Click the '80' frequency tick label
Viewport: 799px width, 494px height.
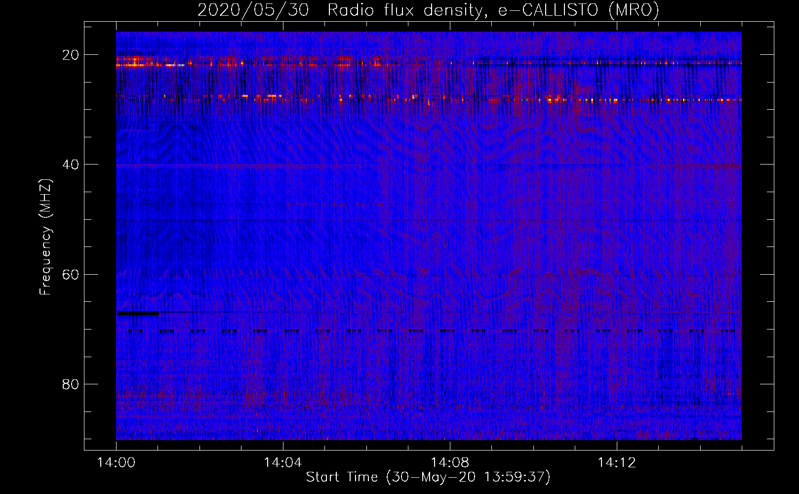(x=71, y=384)
